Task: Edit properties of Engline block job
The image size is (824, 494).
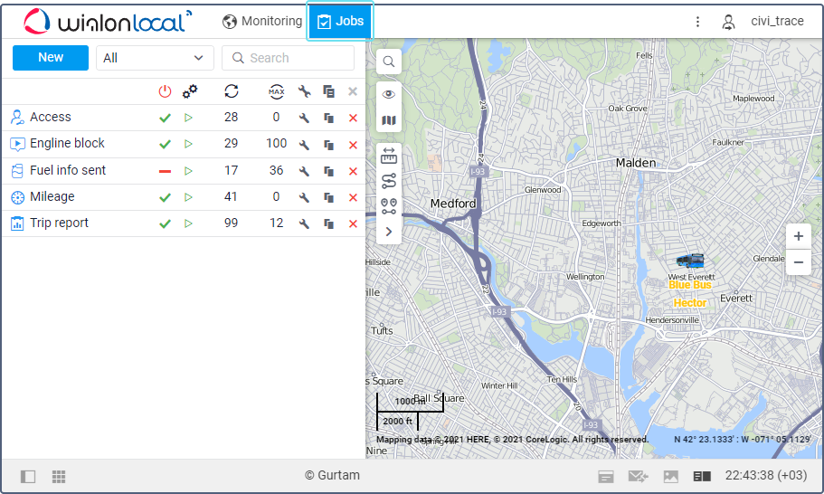Action: click(x=304, y=145)
